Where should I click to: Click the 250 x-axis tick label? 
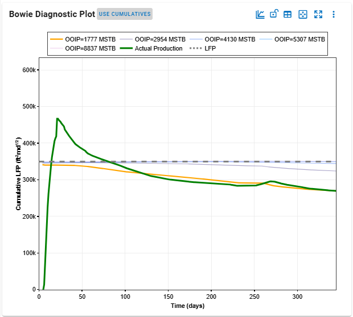click(254, 297)
